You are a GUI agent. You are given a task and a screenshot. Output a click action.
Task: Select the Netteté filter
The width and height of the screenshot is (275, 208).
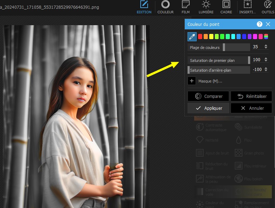(207, 140)
